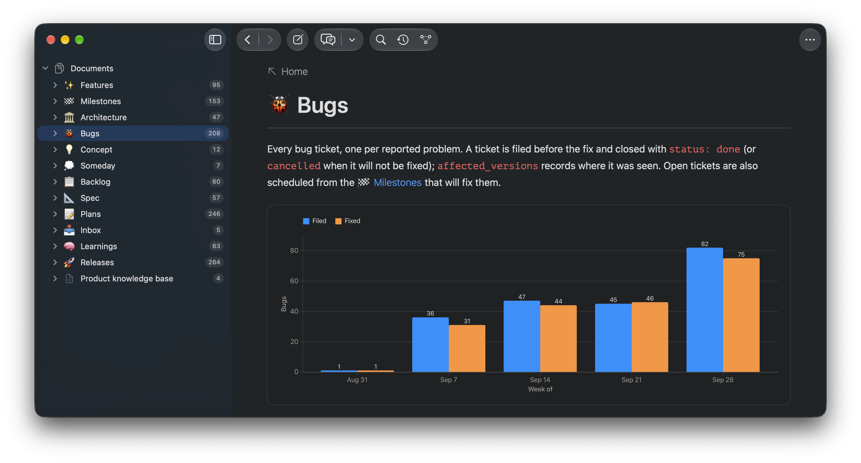Select the Architecture building icon

(x=69, y=117)
